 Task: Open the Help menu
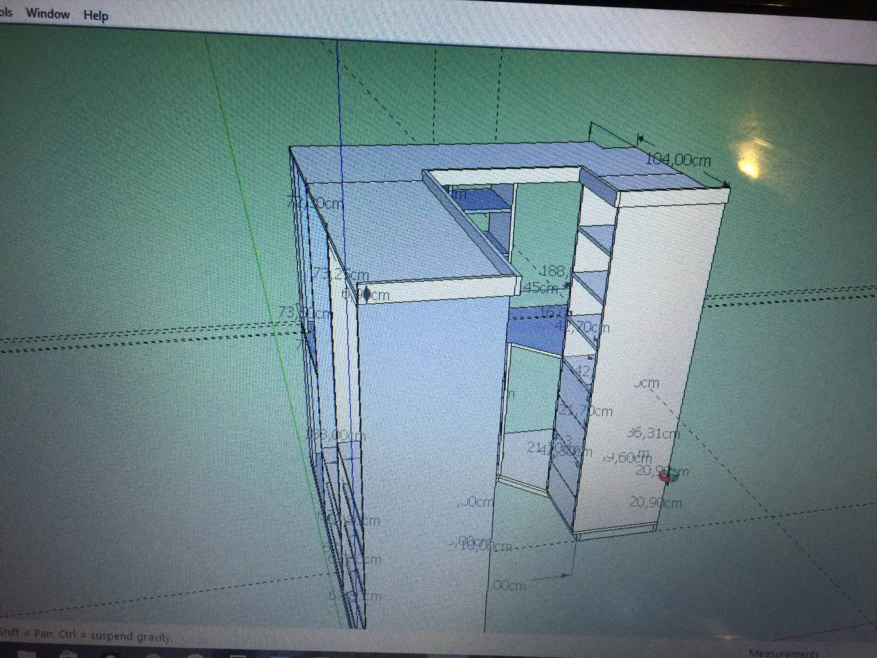pyautogui.click(x=96, y=16)
